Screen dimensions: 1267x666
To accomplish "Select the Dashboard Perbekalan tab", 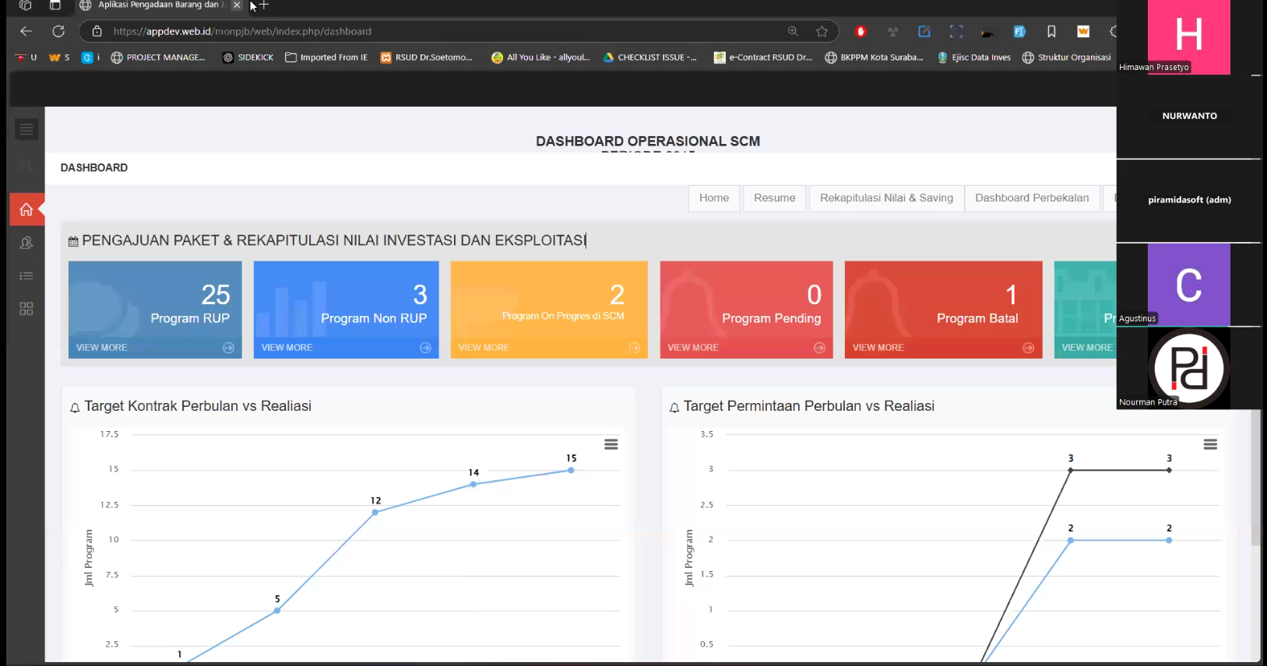I will 1032,198.
